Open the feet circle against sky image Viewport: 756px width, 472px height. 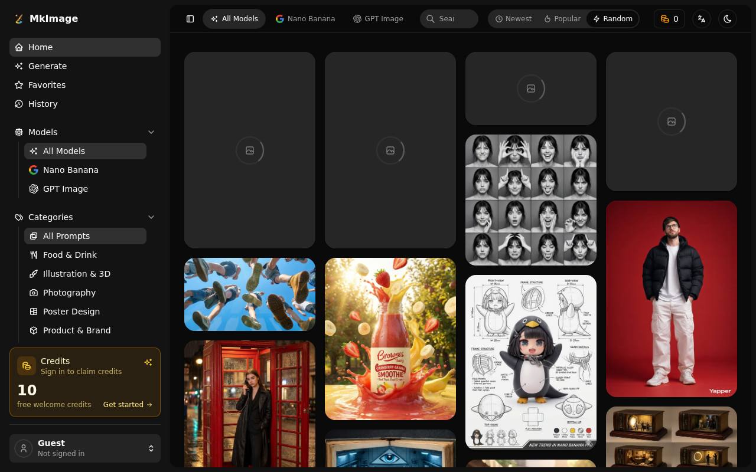pyautogui.click(x=250, y=294)
